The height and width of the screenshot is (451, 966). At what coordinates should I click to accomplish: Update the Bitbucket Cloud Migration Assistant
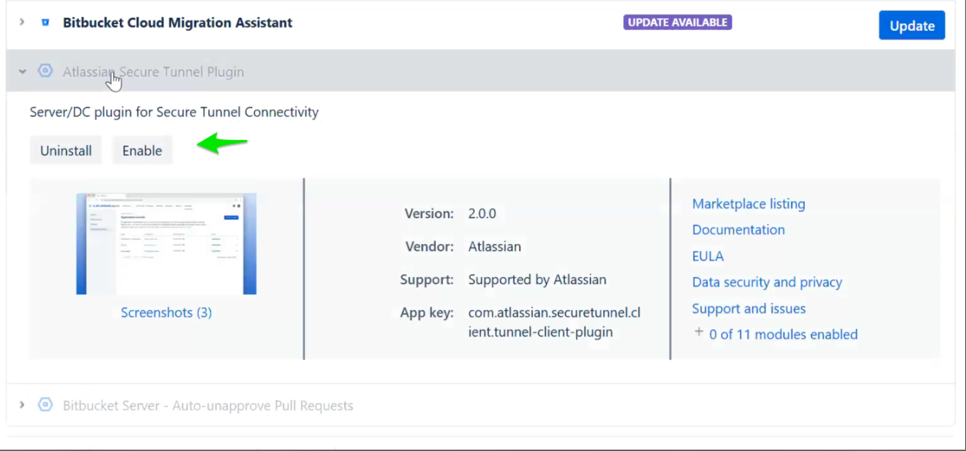click(912, 26)
